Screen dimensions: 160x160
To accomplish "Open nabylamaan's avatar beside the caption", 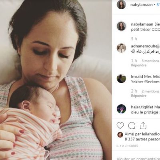I will coord(121,26).
